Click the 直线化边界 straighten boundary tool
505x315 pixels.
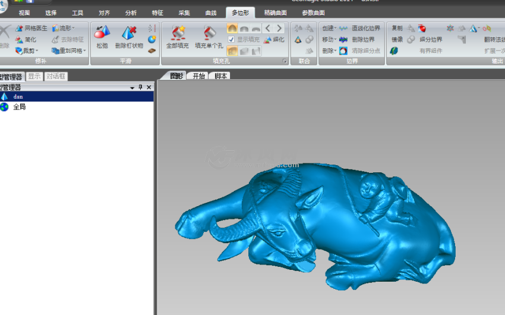(360, 28)
